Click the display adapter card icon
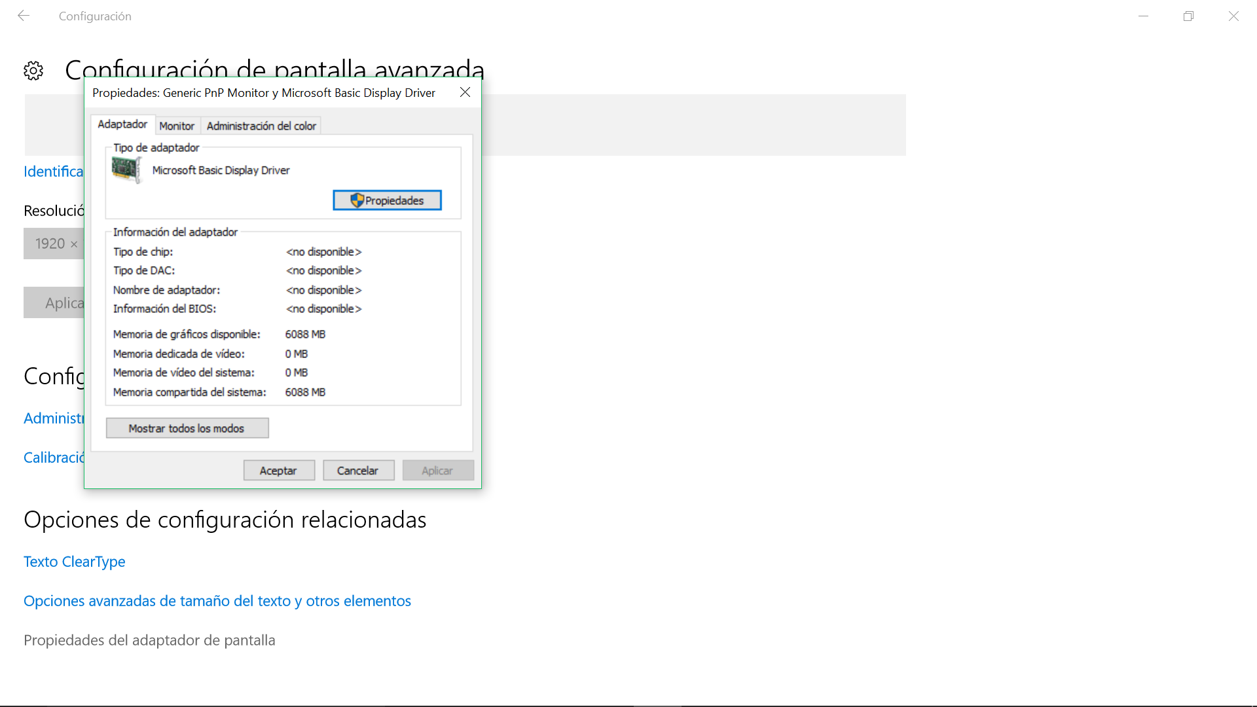The width and height of the screenshot is (1257, 707). pyautogui.click(x=126, y=170)
